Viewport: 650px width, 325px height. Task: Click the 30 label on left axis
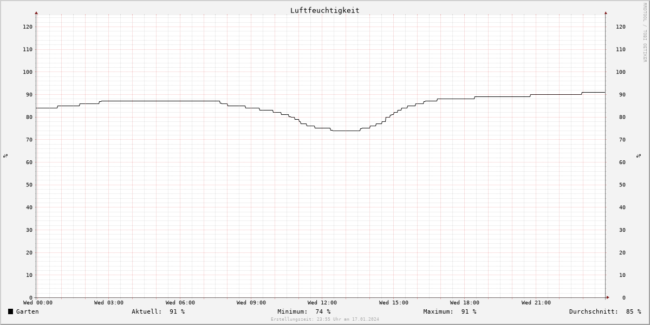[29, 230]
